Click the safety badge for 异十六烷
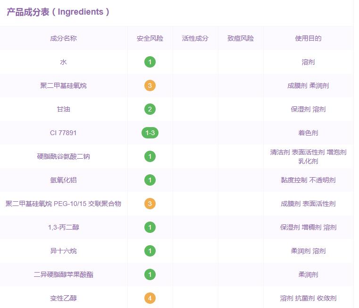 [150, 251]
